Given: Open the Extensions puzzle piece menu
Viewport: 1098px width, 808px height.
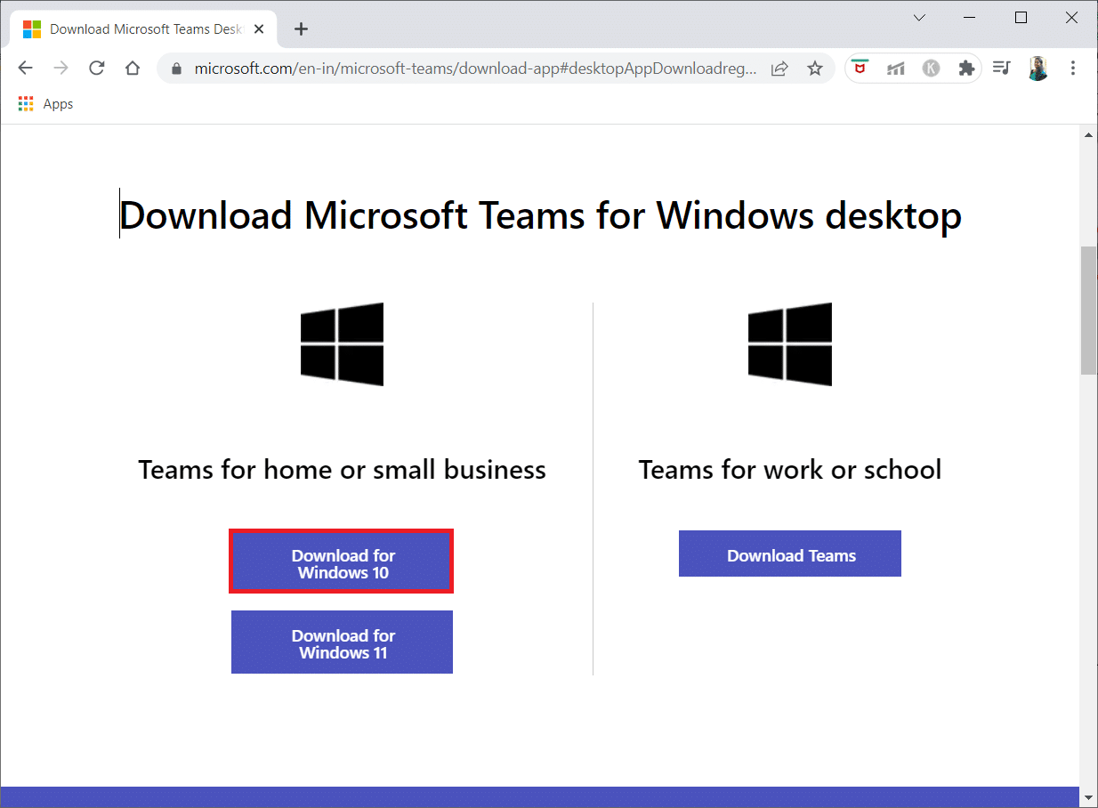Looking at the screenshot, I should tap(966, 69).
